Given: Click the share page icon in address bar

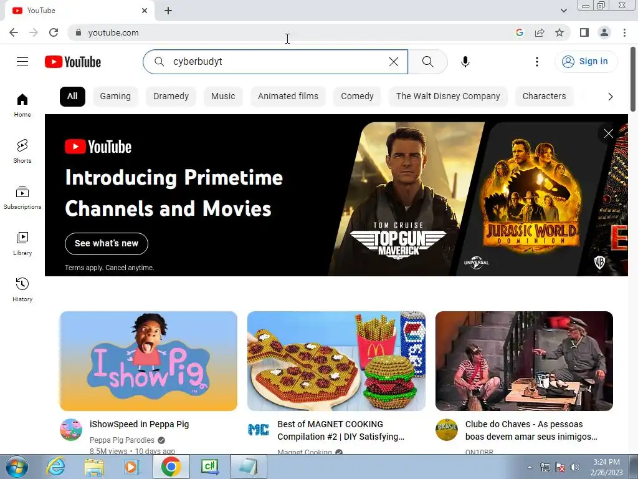Looking at the screenshot, I should (x=540, y=32).
